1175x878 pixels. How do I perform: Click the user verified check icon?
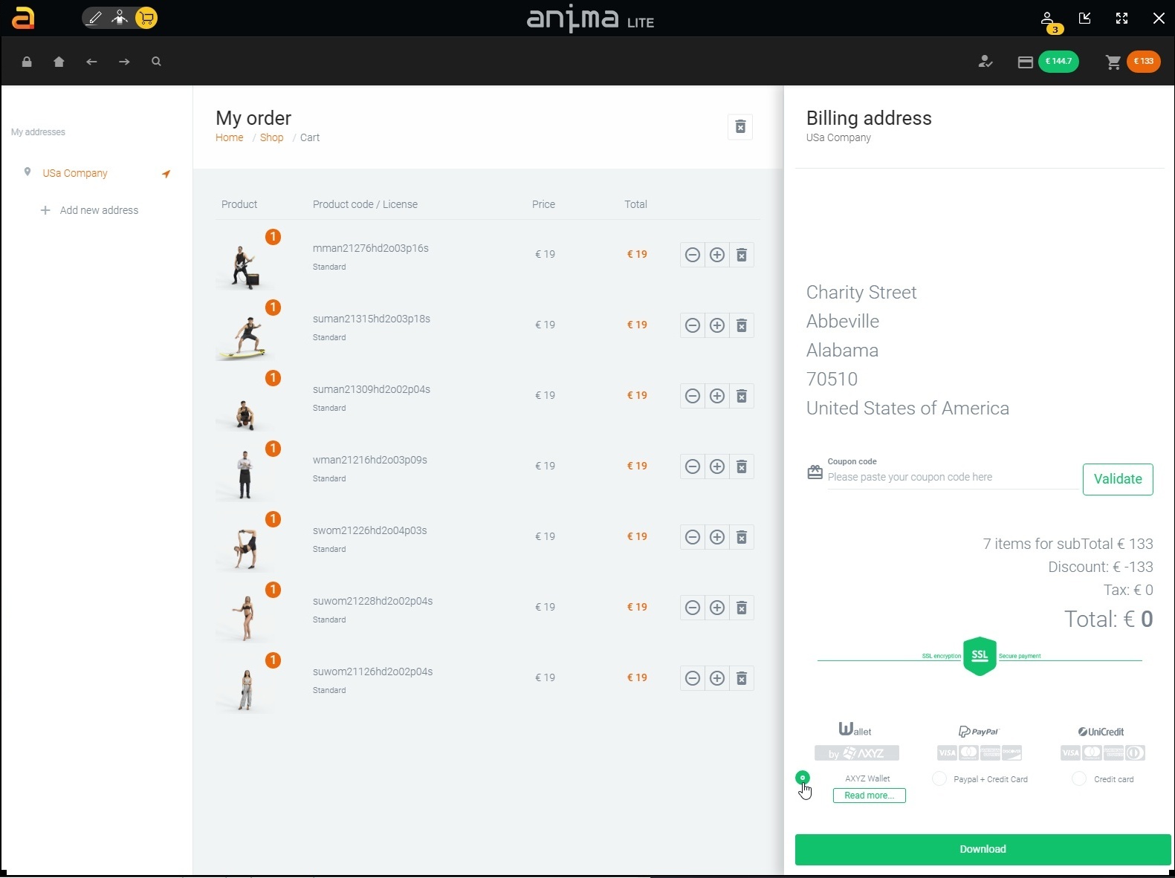click(x=985, y=62)
